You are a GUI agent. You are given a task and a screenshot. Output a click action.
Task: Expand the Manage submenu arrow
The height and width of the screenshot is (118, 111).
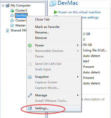78,95
